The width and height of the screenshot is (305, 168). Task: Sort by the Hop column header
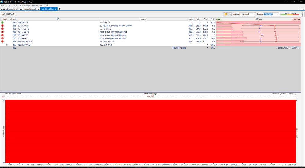click(5, 19)
